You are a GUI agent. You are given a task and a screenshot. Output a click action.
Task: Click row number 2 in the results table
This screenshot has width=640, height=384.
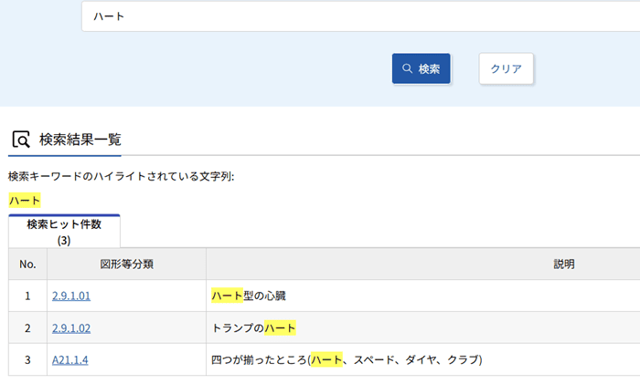tap(27, 327)
